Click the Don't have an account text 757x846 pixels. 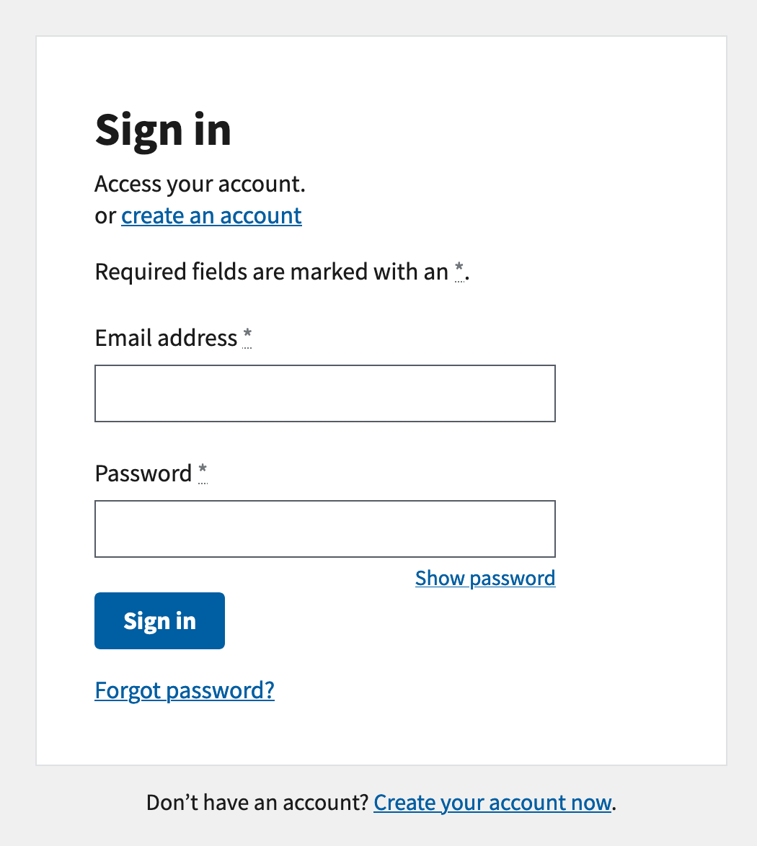click(x=256, y=801)
